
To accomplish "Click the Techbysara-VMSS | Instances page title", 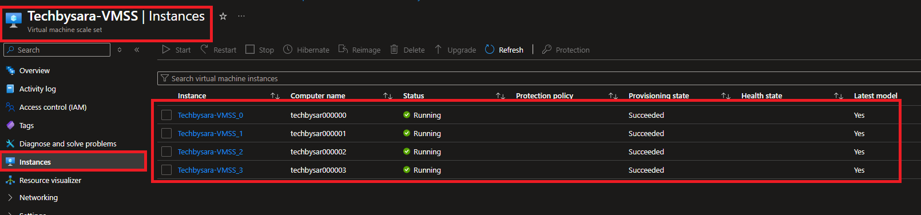I will coord(116,16).
